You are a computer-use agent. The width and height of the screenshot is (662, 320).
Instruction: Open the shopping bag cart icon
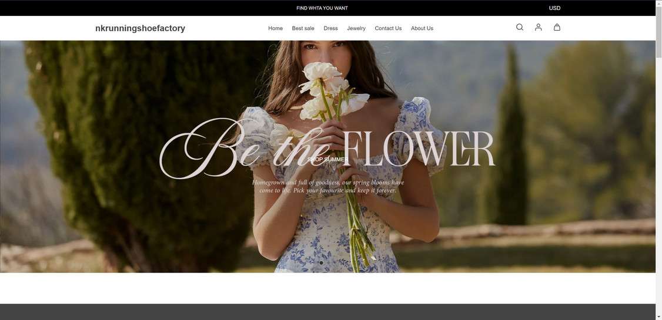pyautogui.click(x=557, y=28)
